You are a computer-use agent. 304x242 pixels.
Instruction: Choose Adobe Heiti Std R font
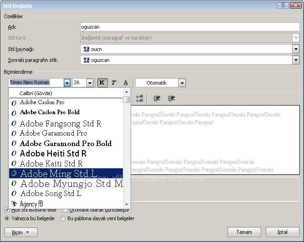66,153
